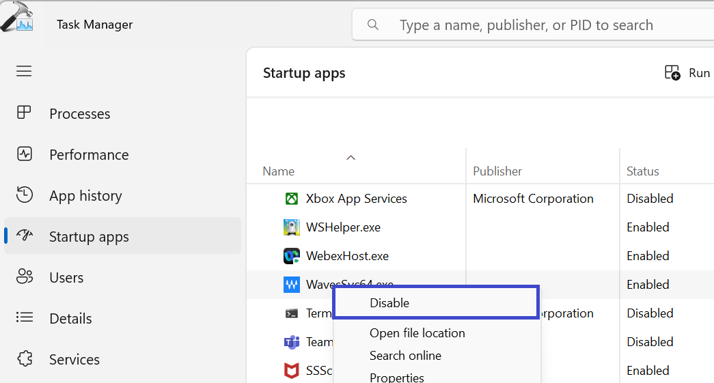Click the Run new task button
The width and height of the screenshot is (714, 383).
coord(687,73)
